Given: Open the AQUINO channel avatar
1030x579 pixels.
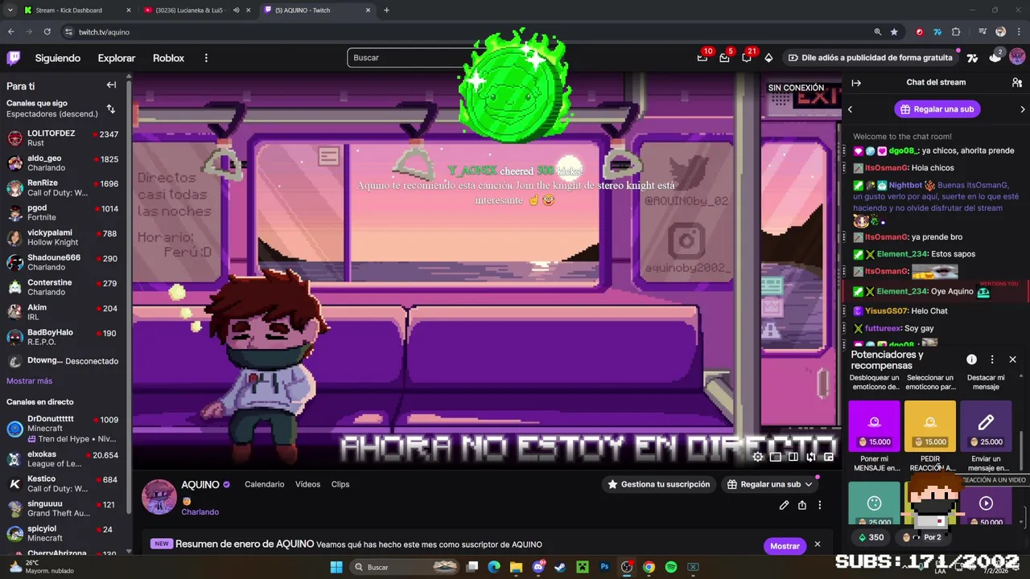Looking at the screenshot, I should [159, 496].
